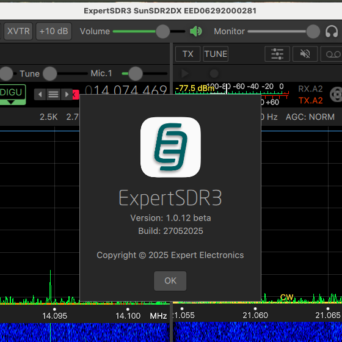
Task: Click the crossed-out speaker mute icon
Action: 305,54
